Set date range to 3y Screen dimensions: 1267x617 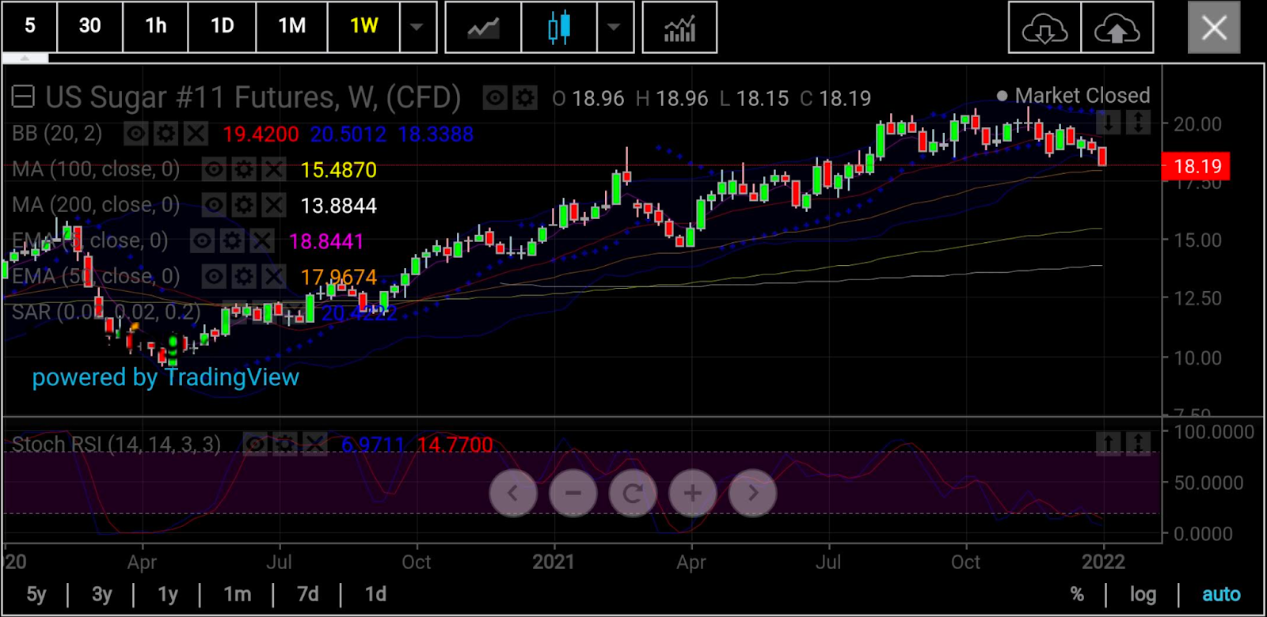[x=101, y=594]
